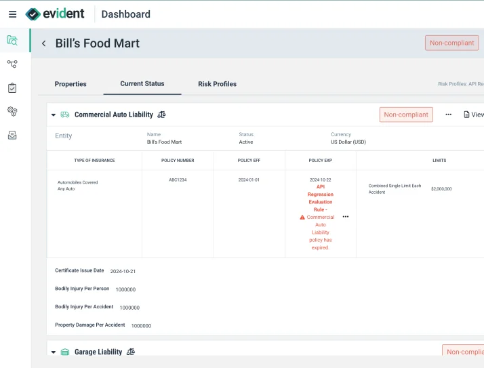Click the POLICY EXP column header

[321, 160]
